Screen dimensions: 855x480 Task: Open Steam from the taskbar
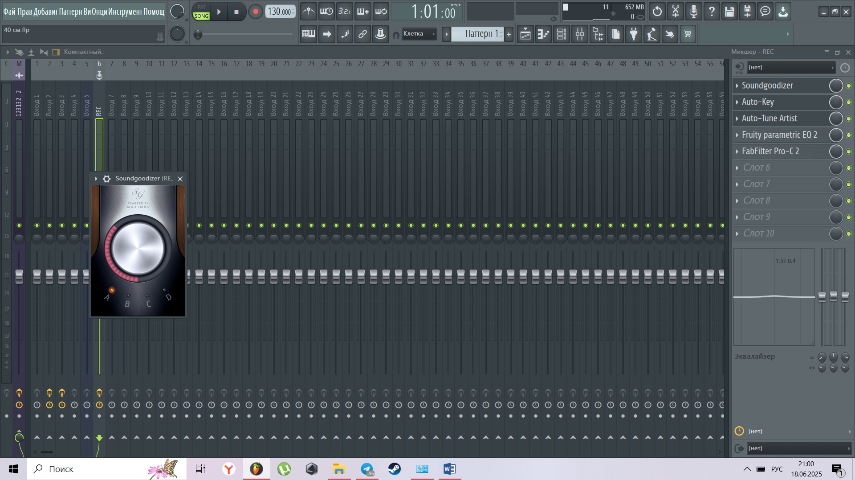(x=394, y=469)
